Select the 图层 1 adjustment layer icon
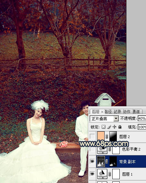The height and width of the screenshot is (183, 146). 102,174
